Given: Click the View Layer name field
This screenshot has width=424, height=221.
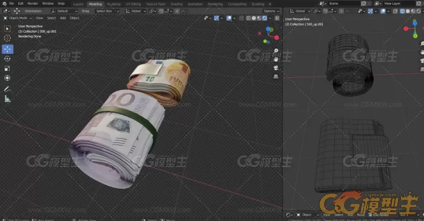Looking at the screenshot, I should (x=399, y=4).
